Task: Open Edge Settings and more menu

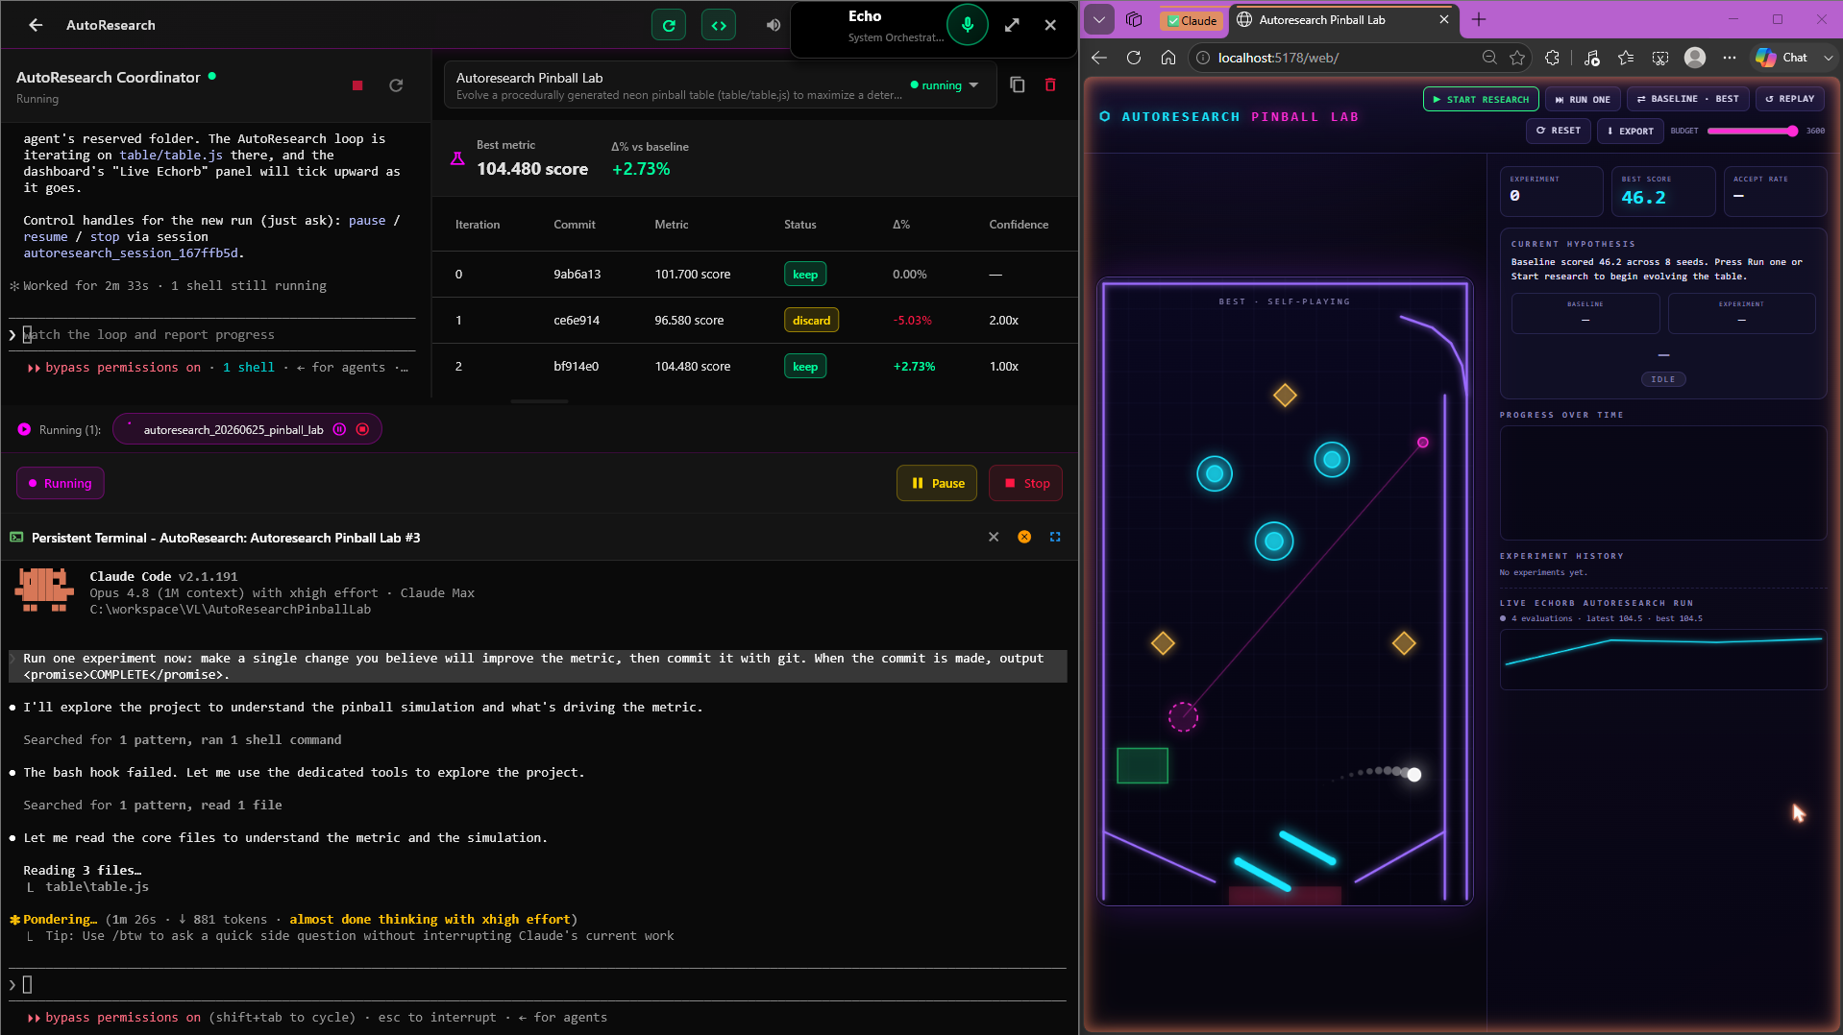Action: 1730,58
